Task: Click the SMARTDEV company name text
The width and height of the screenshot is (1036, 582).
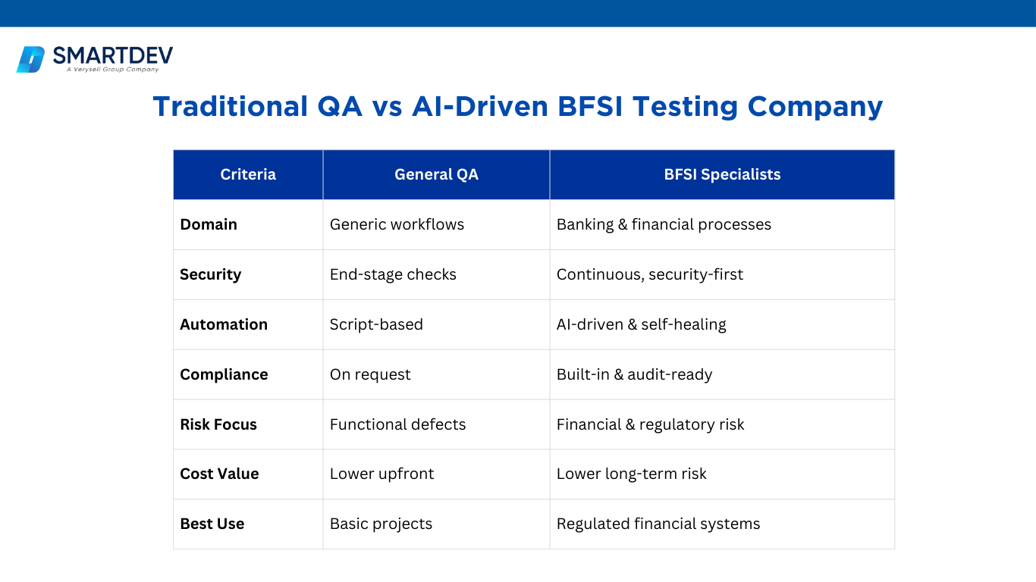Action: 112,55
